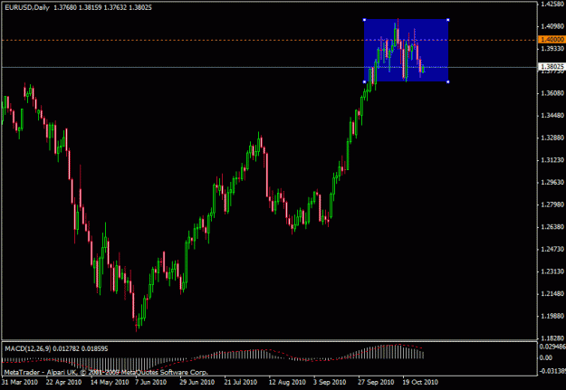Select the blue rectangle's bottom-right corner handle
The height and width of the screenshot is (390, 566).
(x=448, y=82)
